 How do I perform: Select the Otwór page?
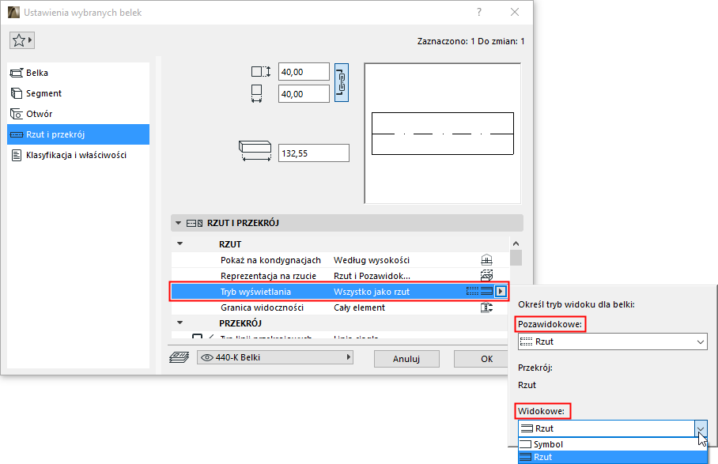point(78,114)
